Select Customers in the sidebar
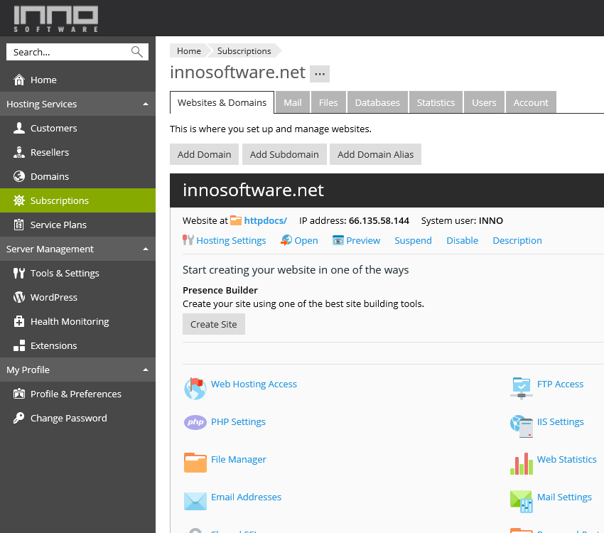Image resolution: width=604 pixels, height=533 pixels. [x=78, y=128]
